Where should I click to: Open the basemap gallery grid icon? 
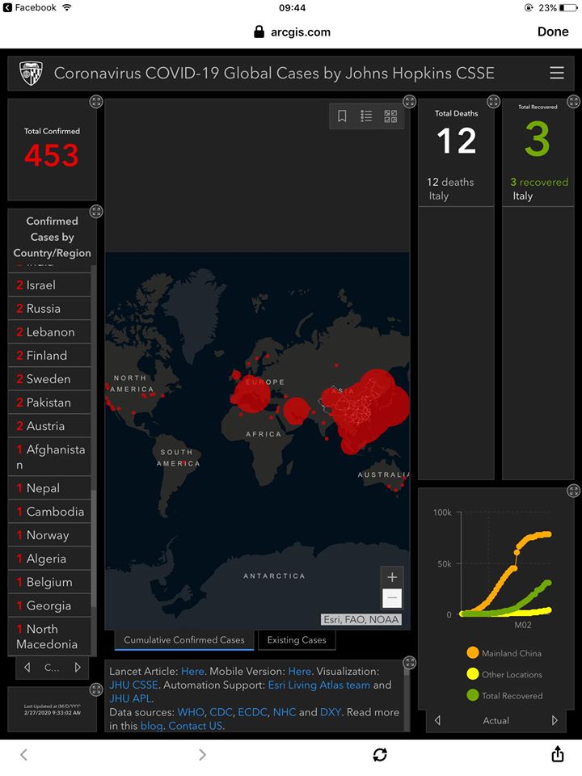[x=390, y=116]
